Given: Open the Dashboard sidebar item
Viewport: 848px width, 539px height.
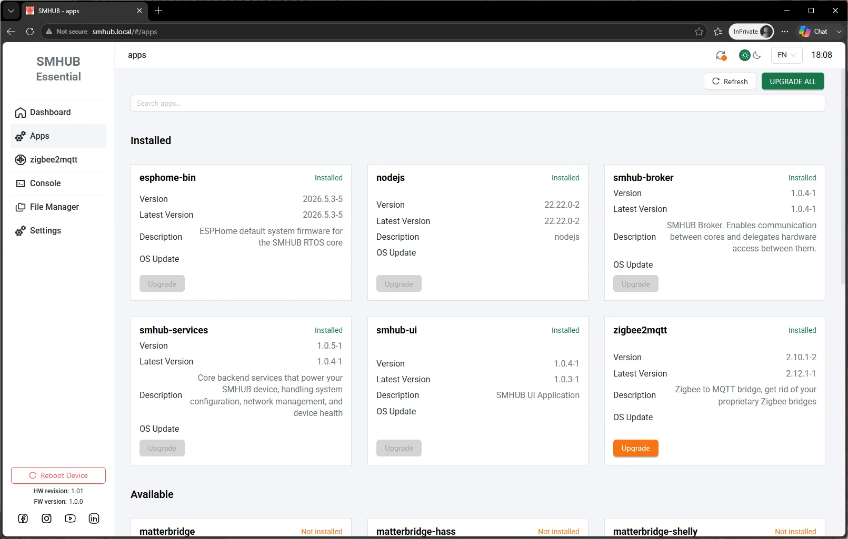Looking at the screenshot, I should pyautogui.click(x=58, y=113).
